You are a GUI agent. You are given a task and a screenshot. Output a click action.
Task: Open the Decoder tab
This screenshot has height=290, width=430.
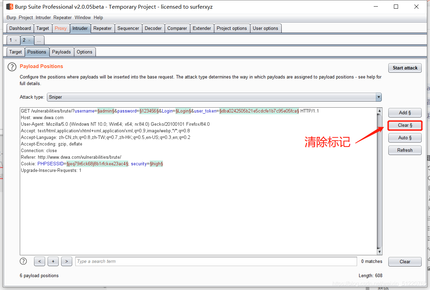153,28
